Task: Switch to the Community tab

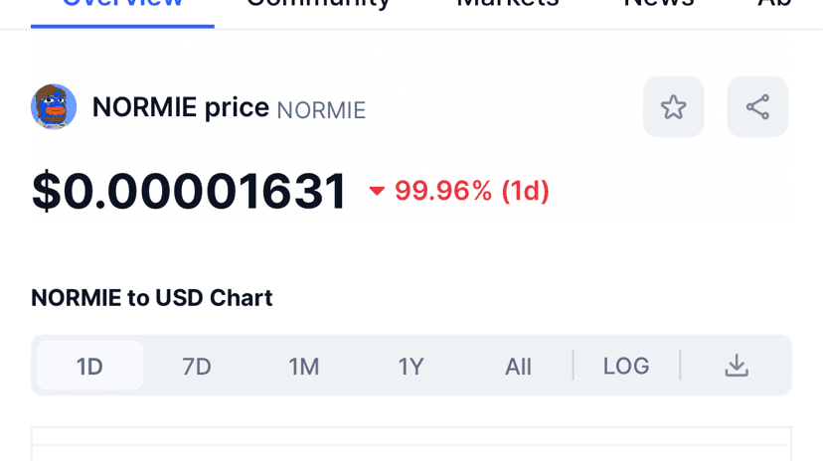Action: tap(318, 5)
